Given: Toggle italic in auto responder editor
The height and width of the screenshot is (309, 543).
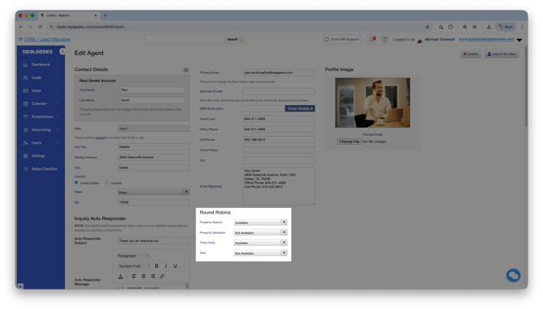Looking at the screenshot, I should coord(166,266).
